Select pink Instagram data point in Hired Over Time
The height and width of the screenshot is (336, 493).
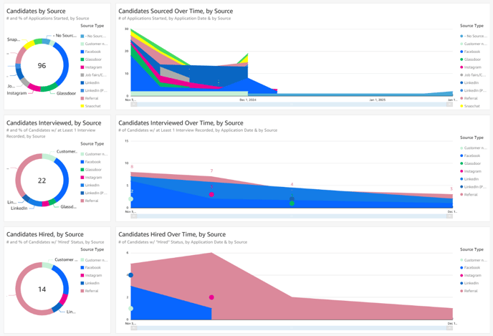pyautogui.click(x=211, y=297)
